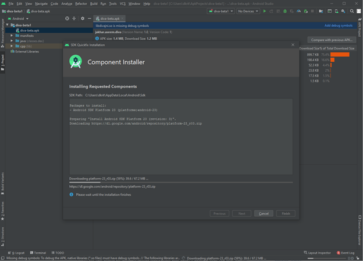Open Project panel settings gear

click(x=83, y=19)
